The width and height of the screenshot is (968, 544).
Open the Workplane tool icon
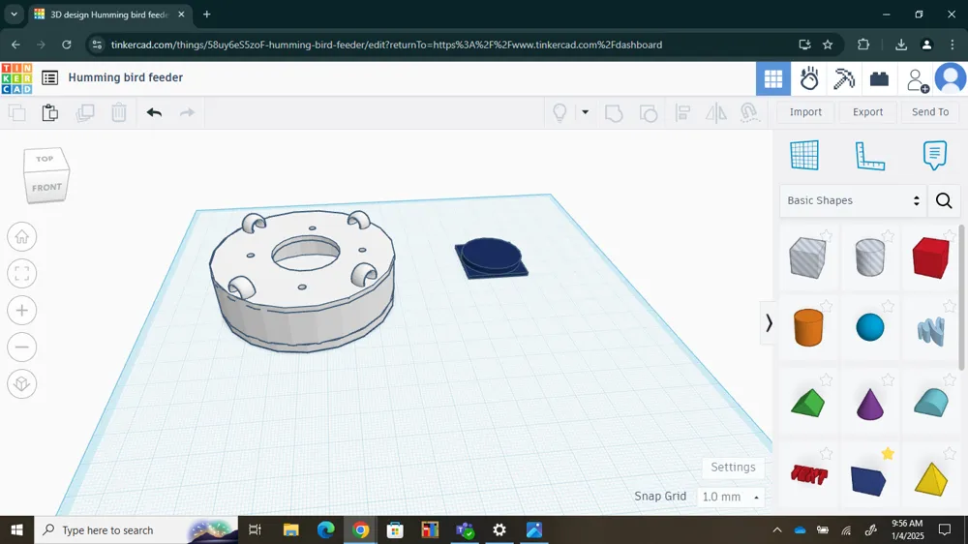click(804, 155)
